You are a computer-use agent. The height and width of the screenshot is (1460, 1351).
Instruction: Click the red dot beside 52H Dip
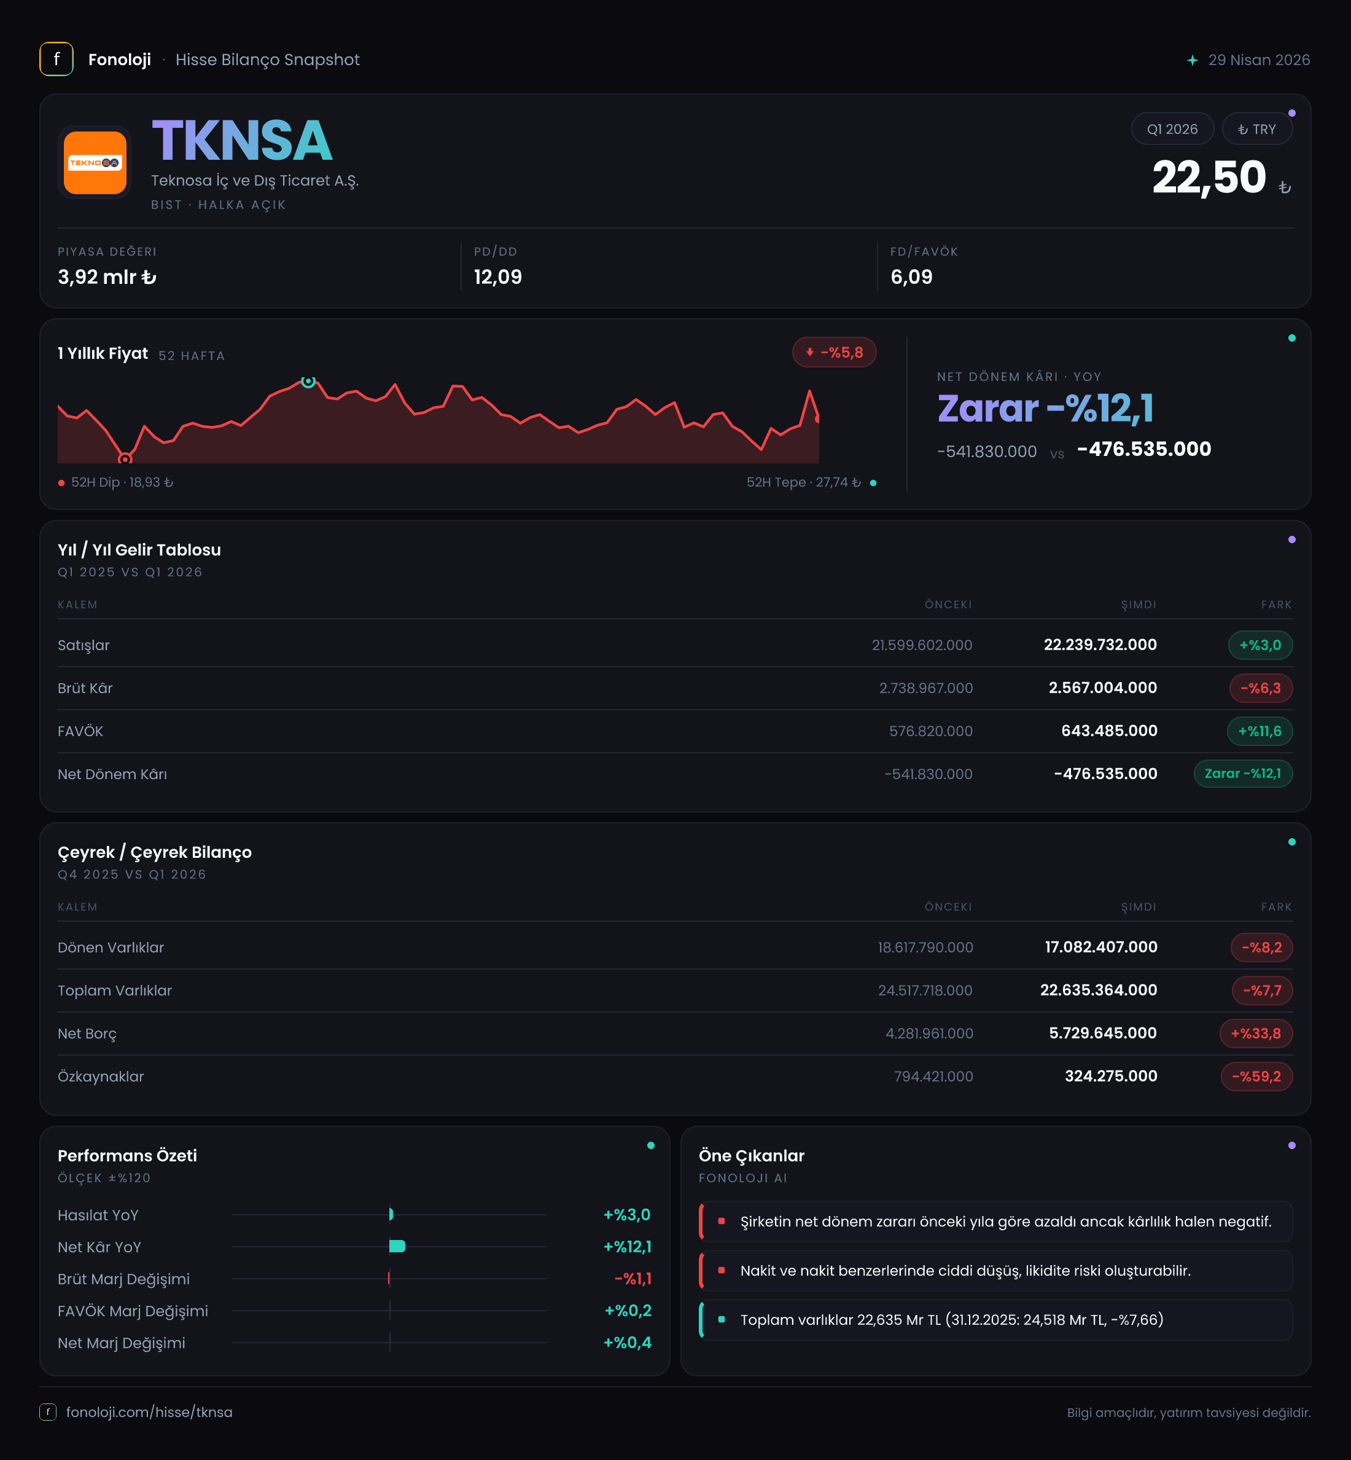pos(61,483)
